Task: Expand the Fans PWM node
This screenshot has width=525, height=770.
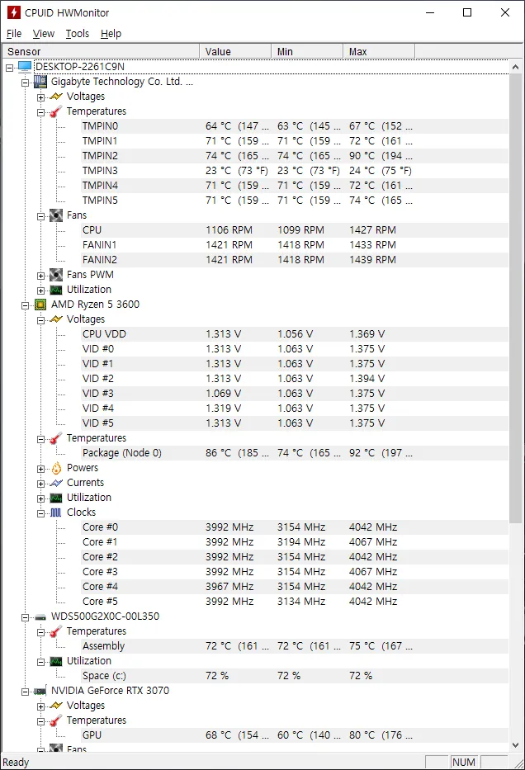Action: click(41, 276)
